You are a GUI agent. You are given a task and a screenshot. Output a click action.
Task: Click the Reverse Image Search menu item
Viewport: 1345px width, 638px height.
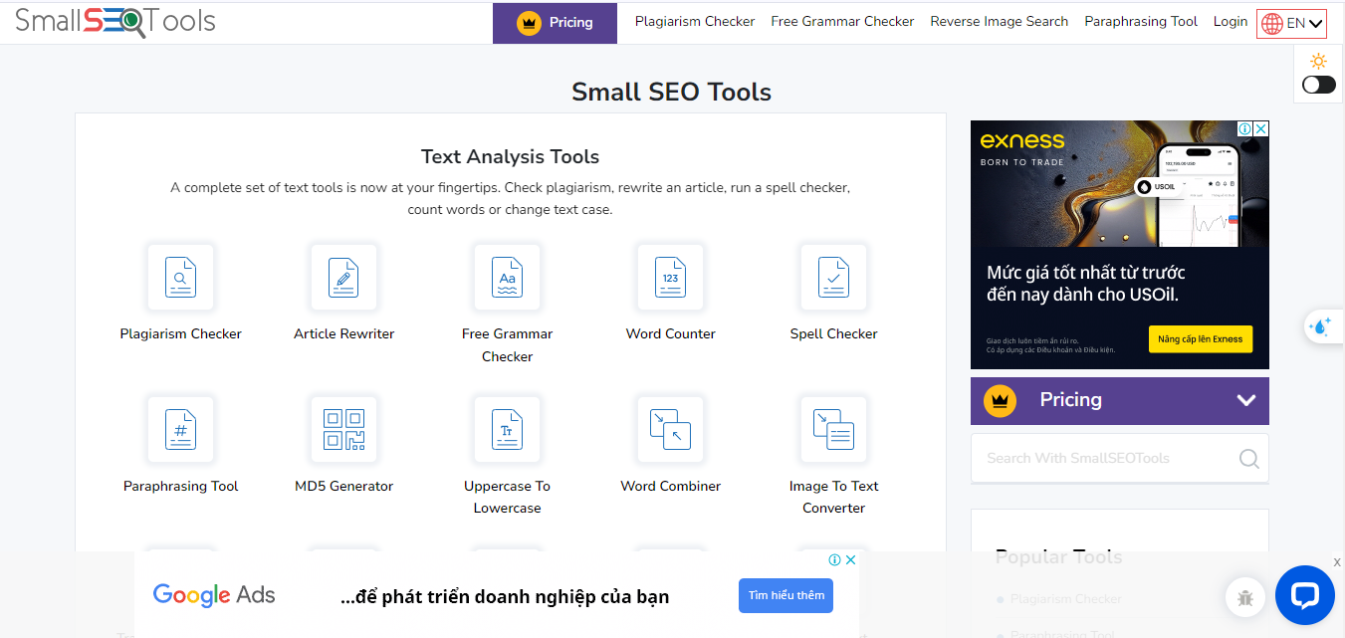(999, 22)
